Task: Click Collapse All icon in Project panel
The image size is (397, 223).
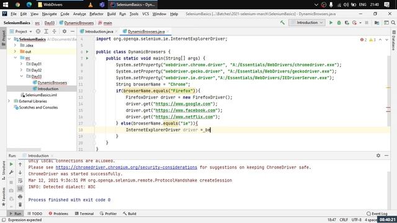Action: point(54,32)
